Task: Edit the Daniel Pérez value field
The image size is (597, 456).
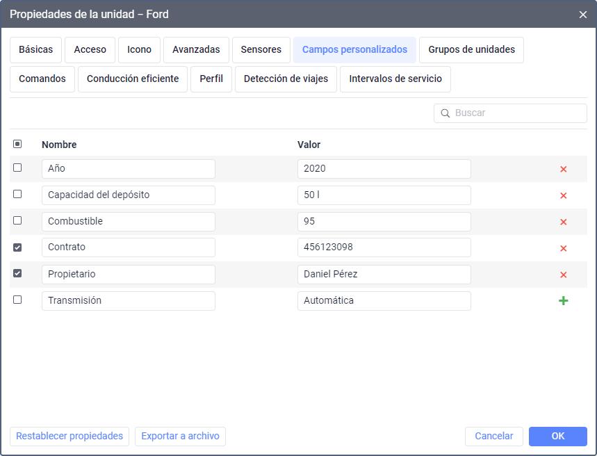Action: pyautogui.click(x=384, y=275)
